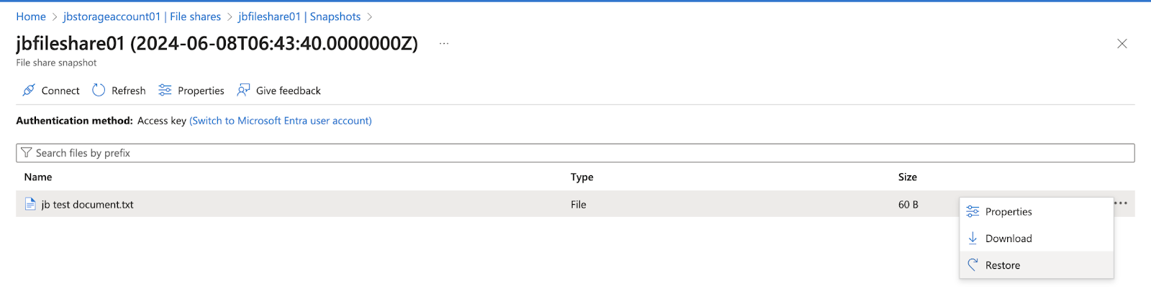Open the ellipsis menu next to snapshot title

click(444, 44)
